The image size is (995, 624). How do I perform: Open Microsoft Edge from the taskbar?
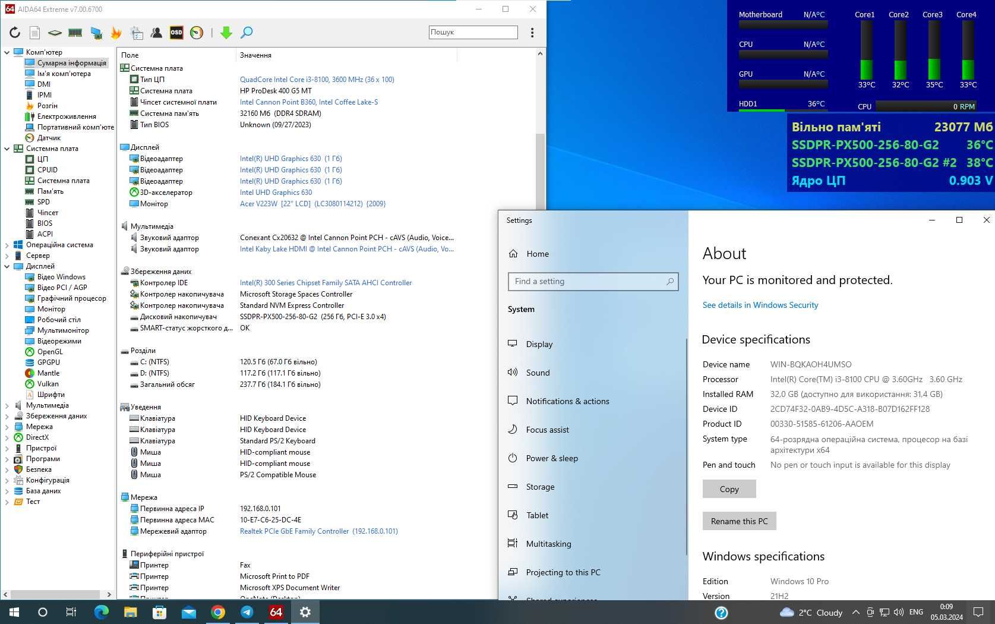point(102,612)
